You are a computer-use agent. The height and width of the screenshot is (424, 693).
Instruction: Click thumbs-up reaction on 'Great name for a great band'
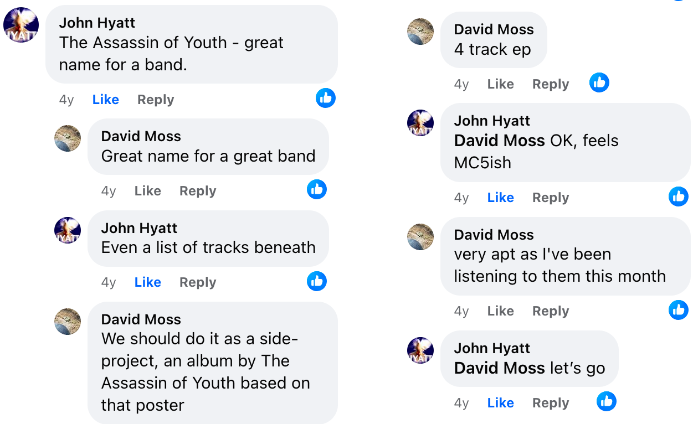point(317,189)
